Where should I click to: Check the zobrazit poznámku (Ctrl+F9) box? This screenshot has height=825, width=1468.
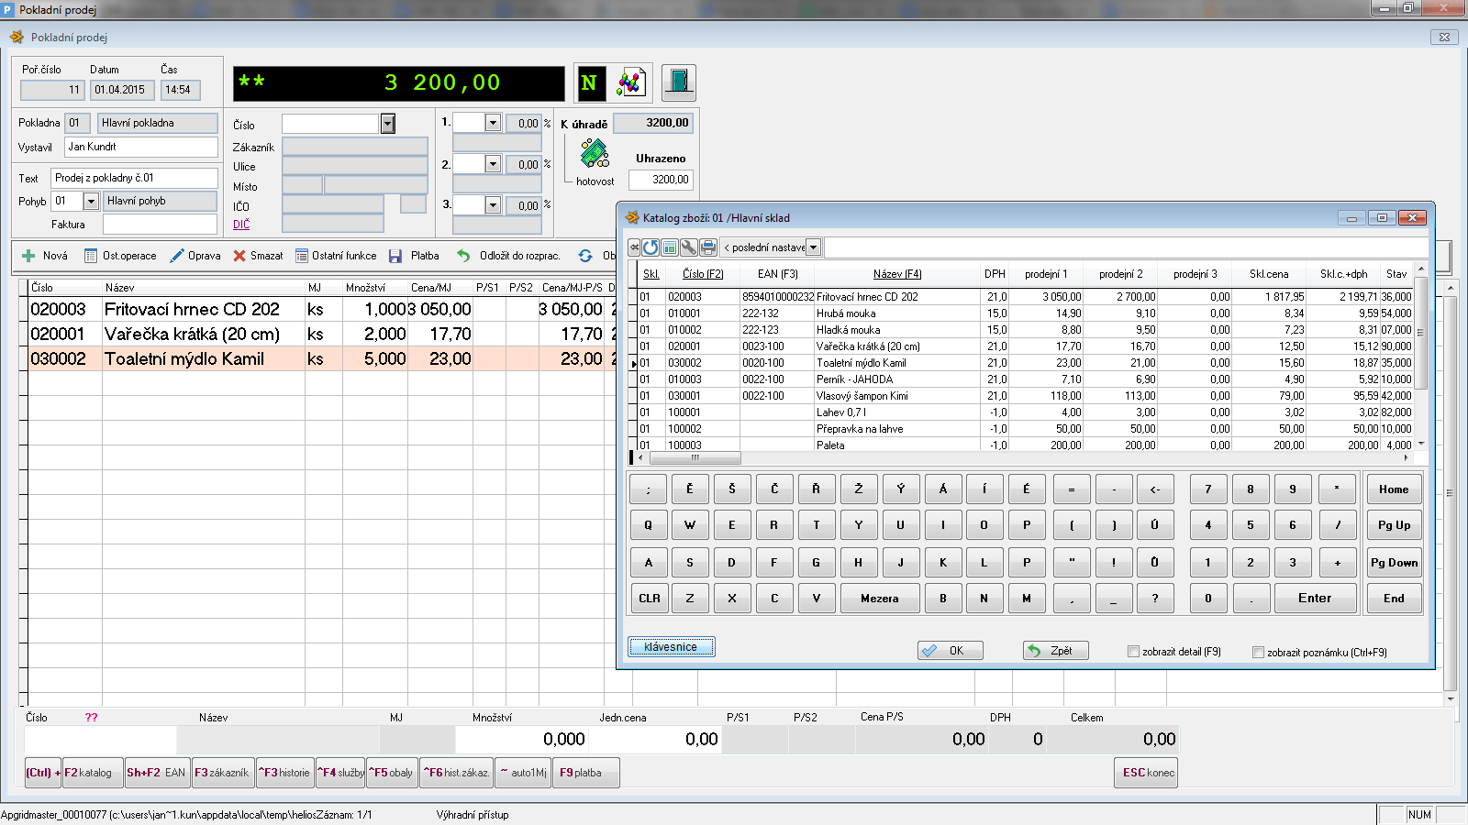tap(1258, 653)
